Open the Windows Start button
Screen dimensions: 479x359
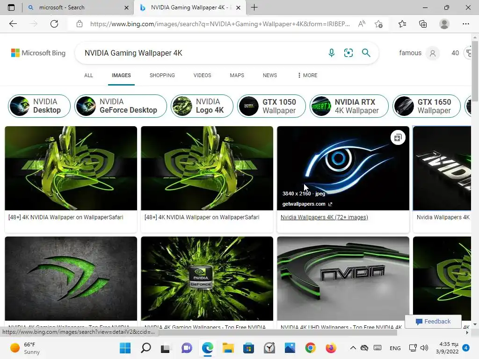click(x=125, y=348)
